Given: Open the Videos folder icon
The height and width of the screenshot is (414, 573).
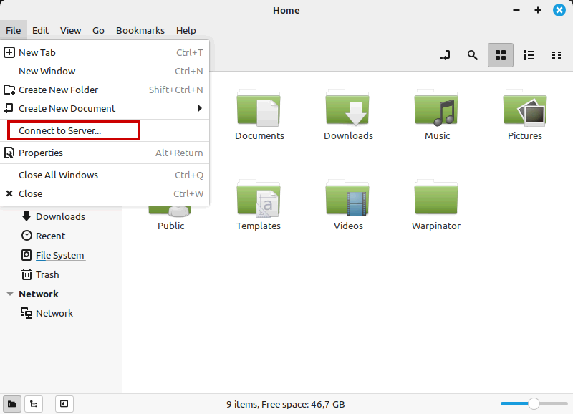Looking at the screenshot, I should point(347,198).
